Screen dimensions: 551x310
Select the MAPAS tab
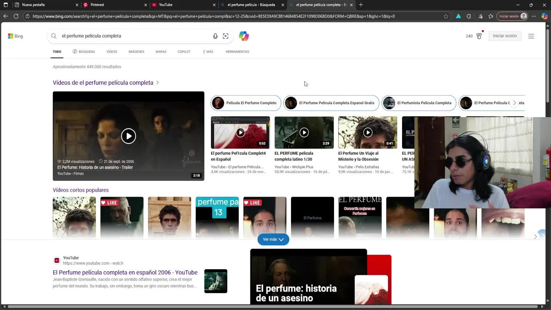click(x=161, y=52)
